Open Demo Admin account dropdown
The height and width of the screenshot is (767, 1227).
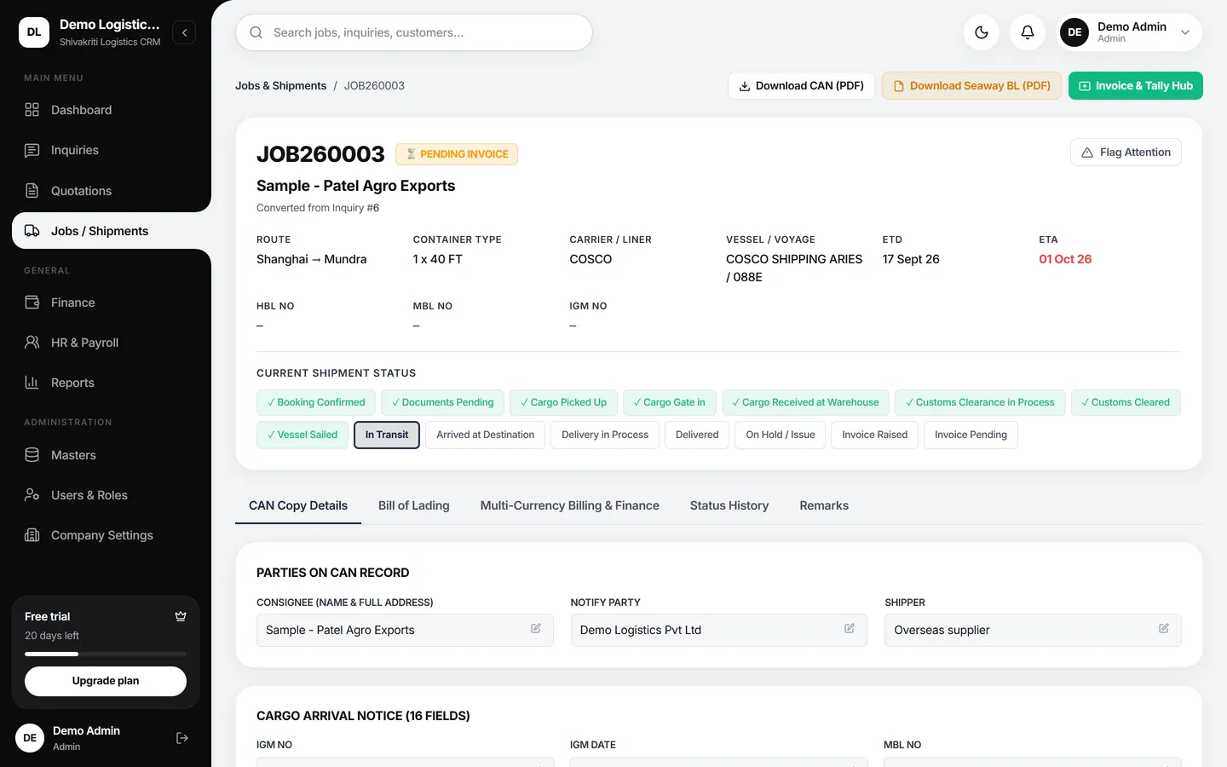point(1129,32)
